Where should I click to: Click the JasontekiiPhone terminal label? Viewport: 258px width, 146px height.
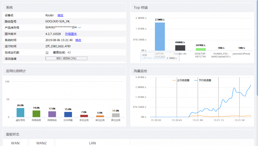[241, 54]
